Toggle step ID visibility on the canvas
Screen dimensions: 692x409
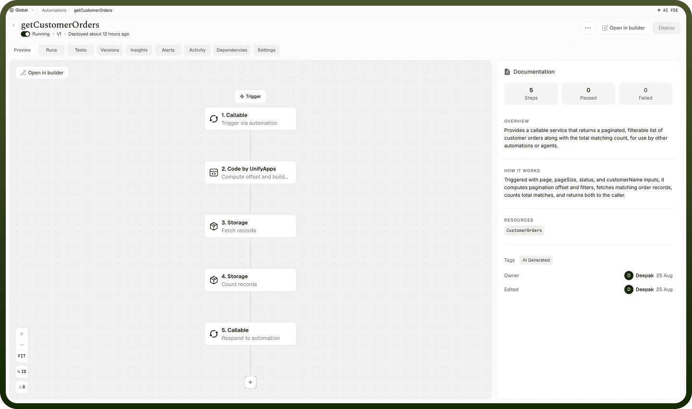[x=22, y=372]
